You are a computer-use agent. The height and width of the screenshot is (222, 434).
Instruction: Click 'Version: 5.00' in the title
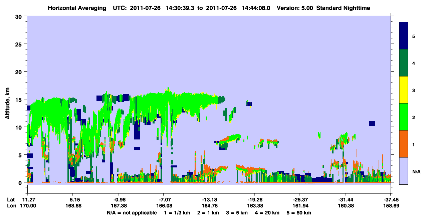point(295,8)
